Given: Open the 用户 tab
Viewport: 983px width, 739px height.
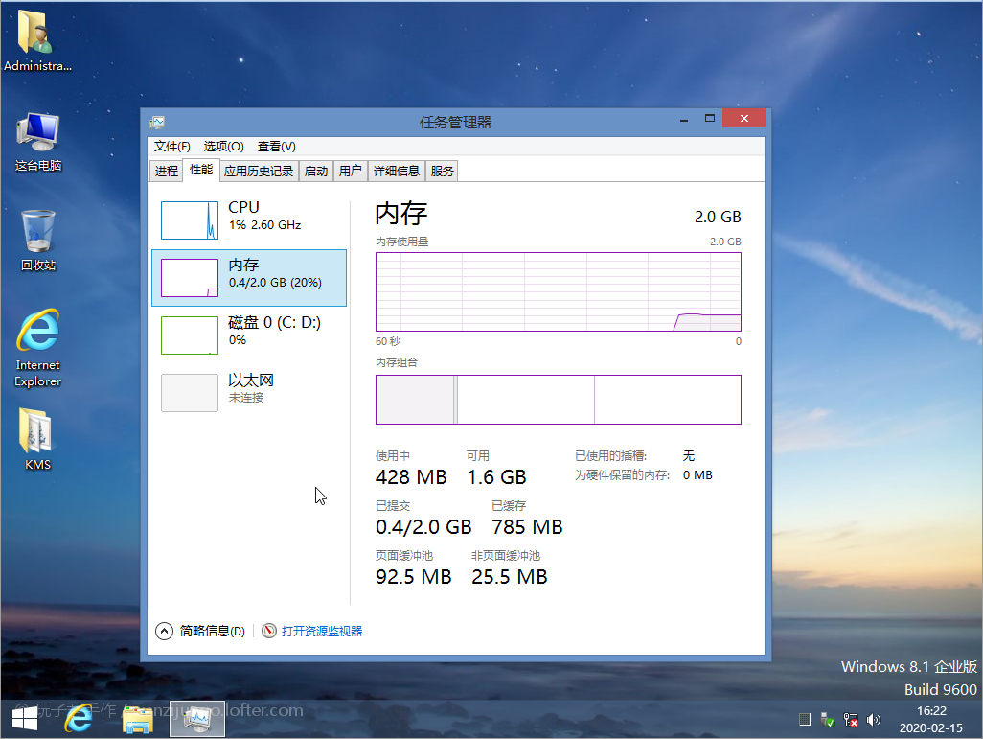Looking at the screenshot, I should coord(351,171).
